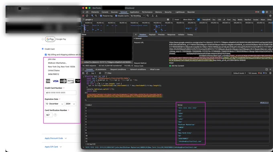Click the Card Verification Number field
This screenshot has height=152, width=273.
click(49, 115)
